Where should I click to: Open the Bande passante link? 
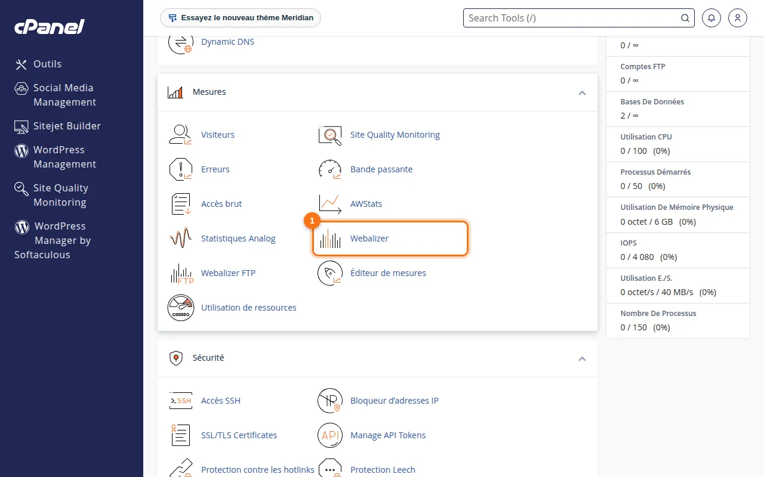tap(381, 169)
